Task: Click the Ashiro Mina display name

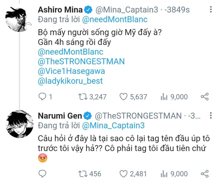Action: (x=60, y=10)
